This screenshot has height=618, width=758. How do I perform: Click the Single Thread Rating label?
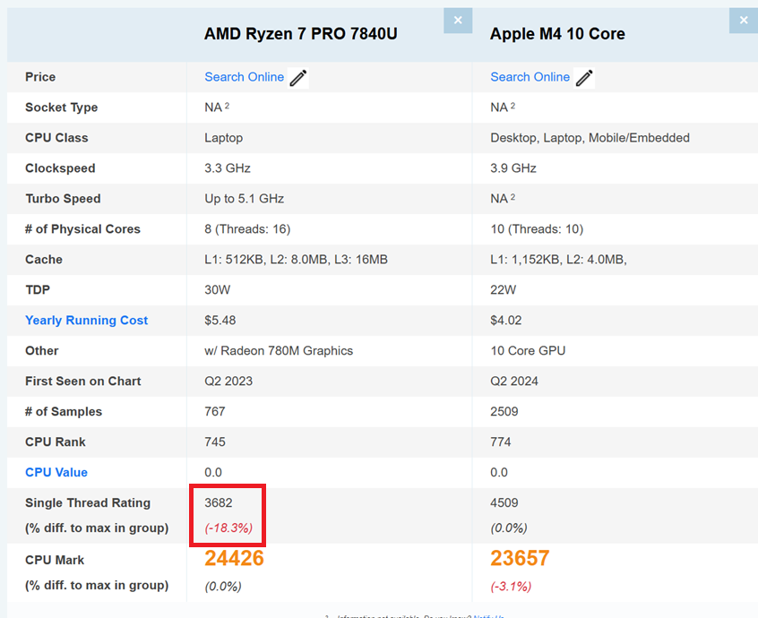click(88, 503)
